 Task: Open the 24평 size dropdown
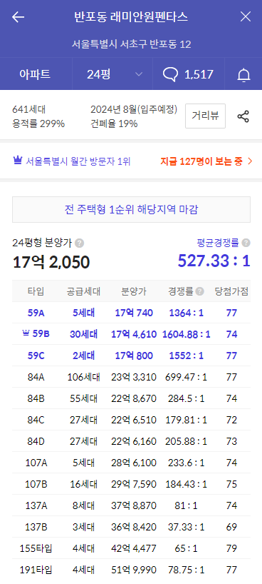tap(112, 74)
